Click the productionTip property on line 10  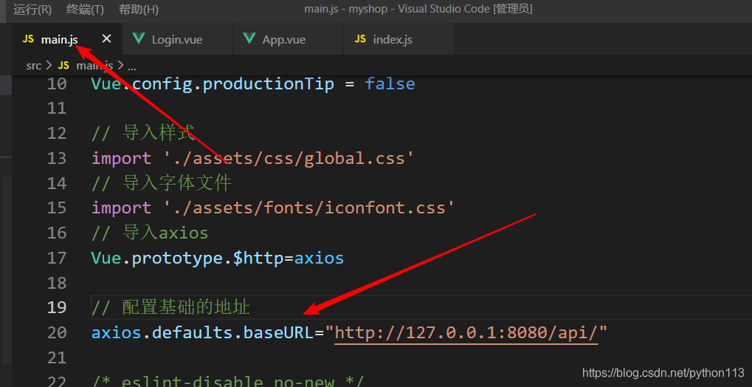coord(269,84)
